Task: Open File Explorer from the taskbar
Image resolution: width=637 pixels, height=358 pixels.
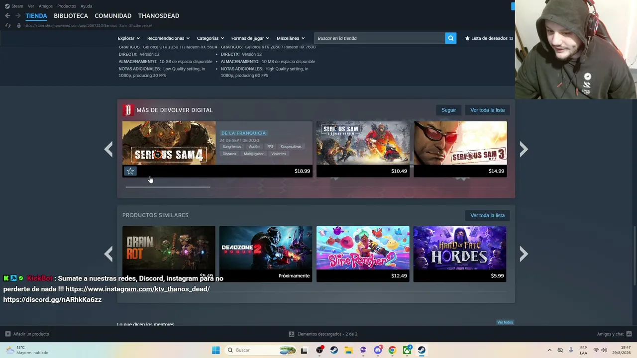Action: tap(348, 350)
